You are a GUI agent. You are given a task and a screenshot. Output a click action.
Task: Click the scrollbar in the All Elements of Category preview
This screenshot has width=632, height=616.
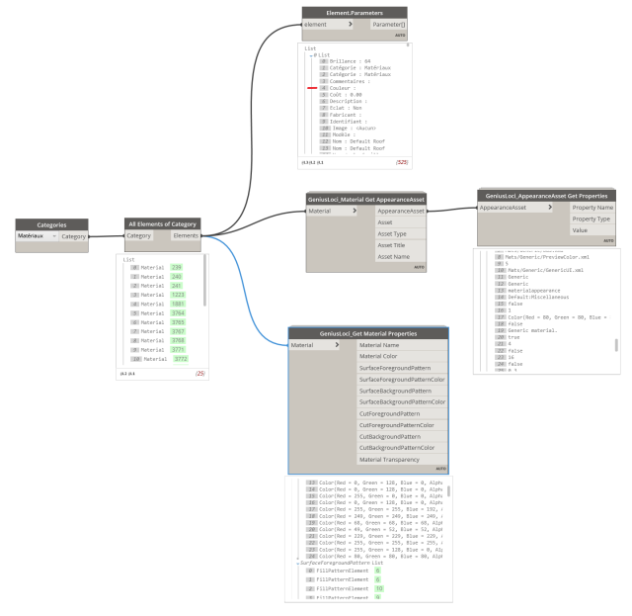(x=204, y=281)
